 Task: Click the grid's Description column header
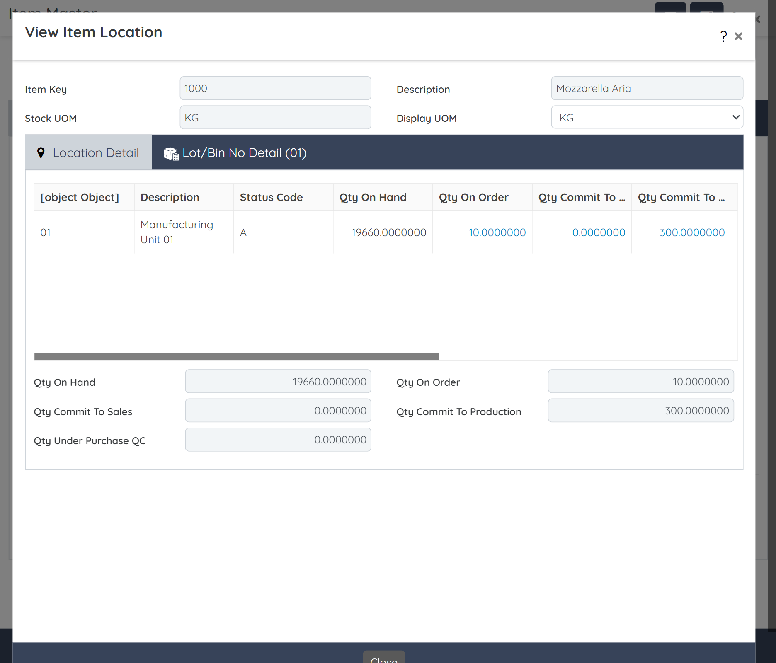pyautogui.click(x=184, y=197)
